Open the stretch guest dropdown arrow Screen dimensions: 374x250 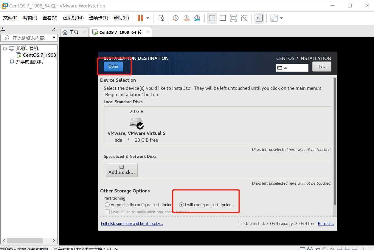281,18
